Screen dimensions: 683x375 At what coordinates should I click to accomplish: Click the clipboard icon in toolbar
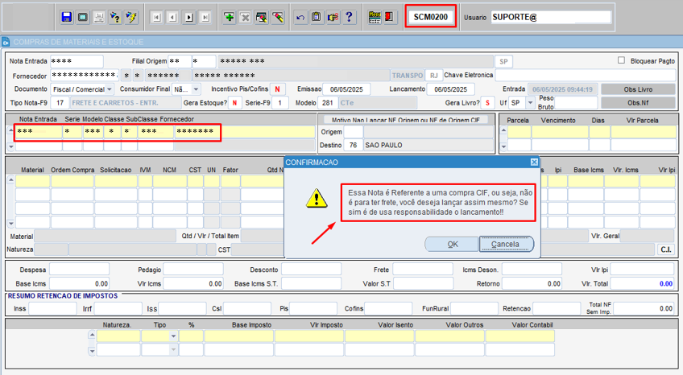coord(317,17)
